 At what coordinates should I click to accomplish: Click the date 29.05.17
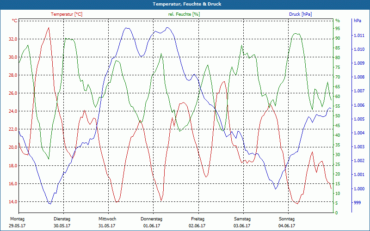[17, 226]
